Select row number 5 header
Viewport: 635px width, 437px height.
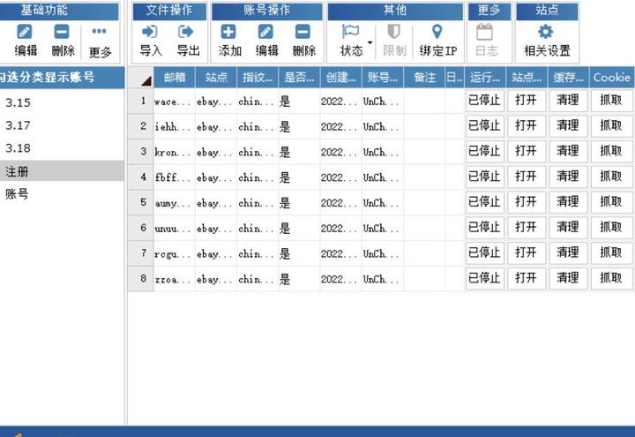click(x=140, y=202)
